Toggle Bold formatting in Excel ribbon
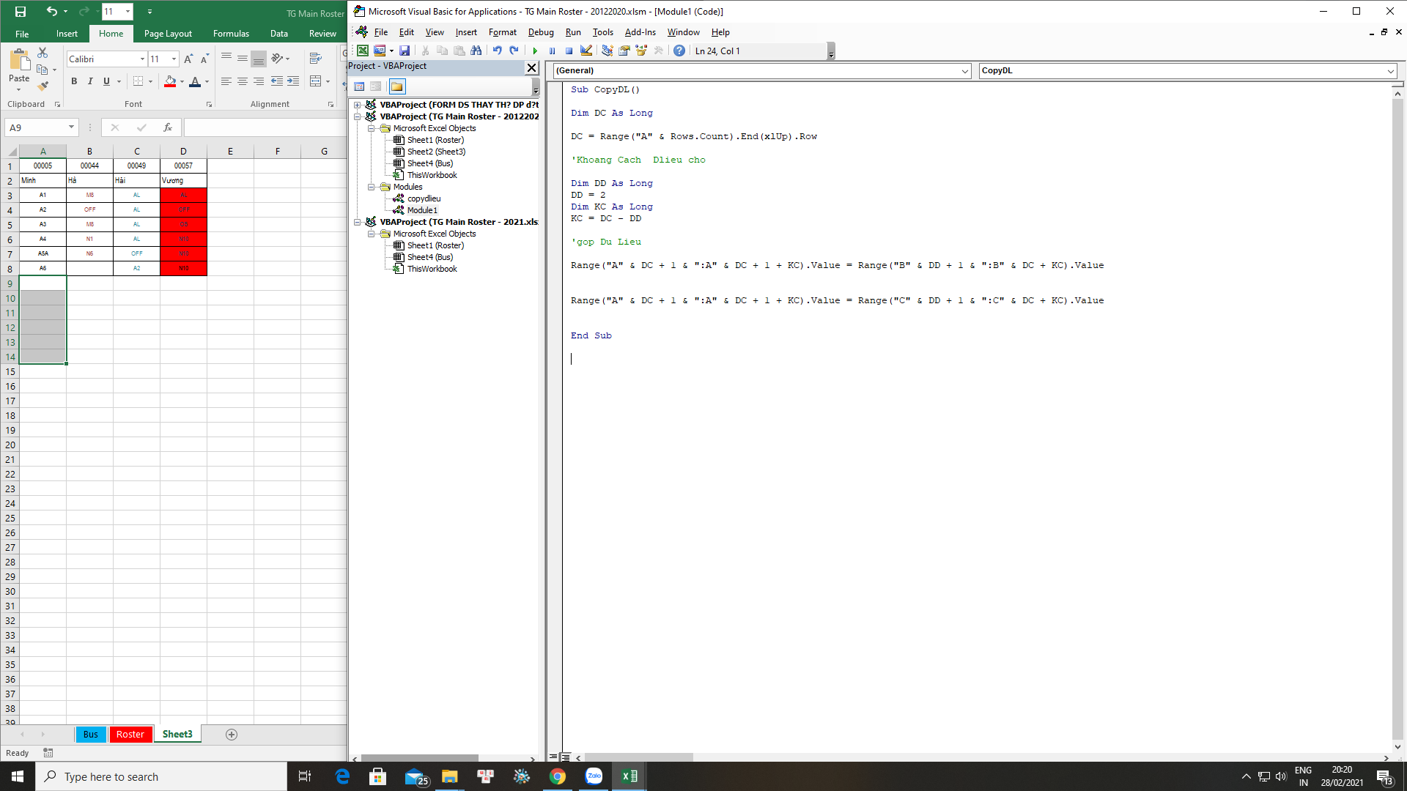 click(x=74, y=81)
